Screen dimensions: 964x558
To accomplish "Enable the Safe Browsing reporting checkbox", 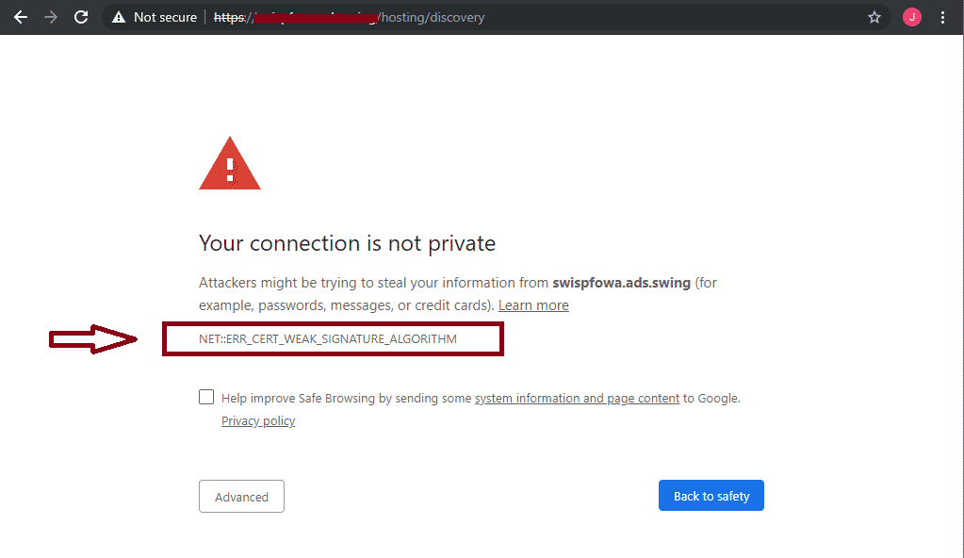I will 206,397.
